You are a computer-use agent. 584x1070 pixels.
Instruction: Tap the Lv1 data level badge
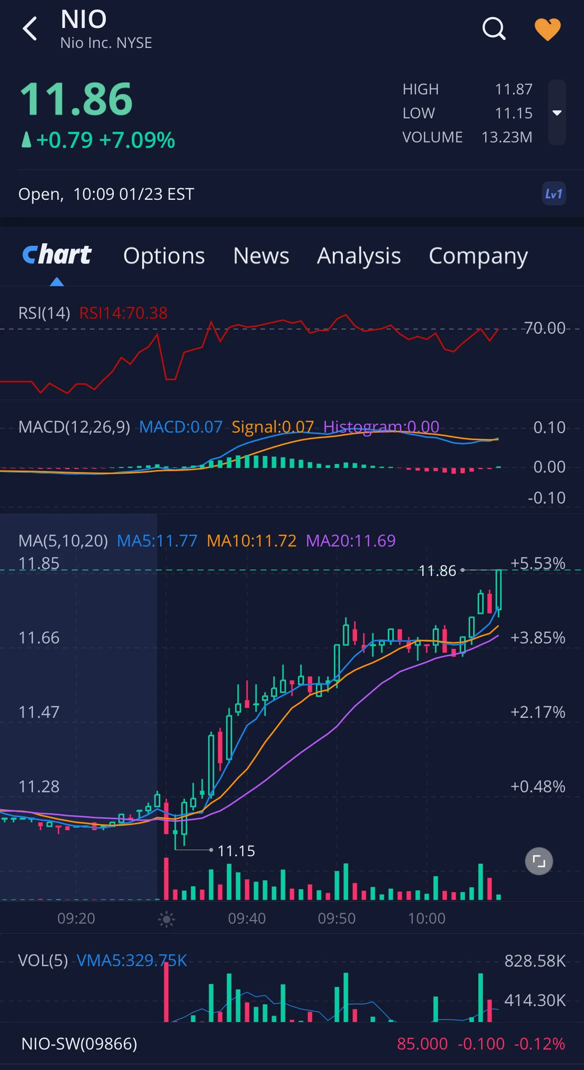point(554,194)
